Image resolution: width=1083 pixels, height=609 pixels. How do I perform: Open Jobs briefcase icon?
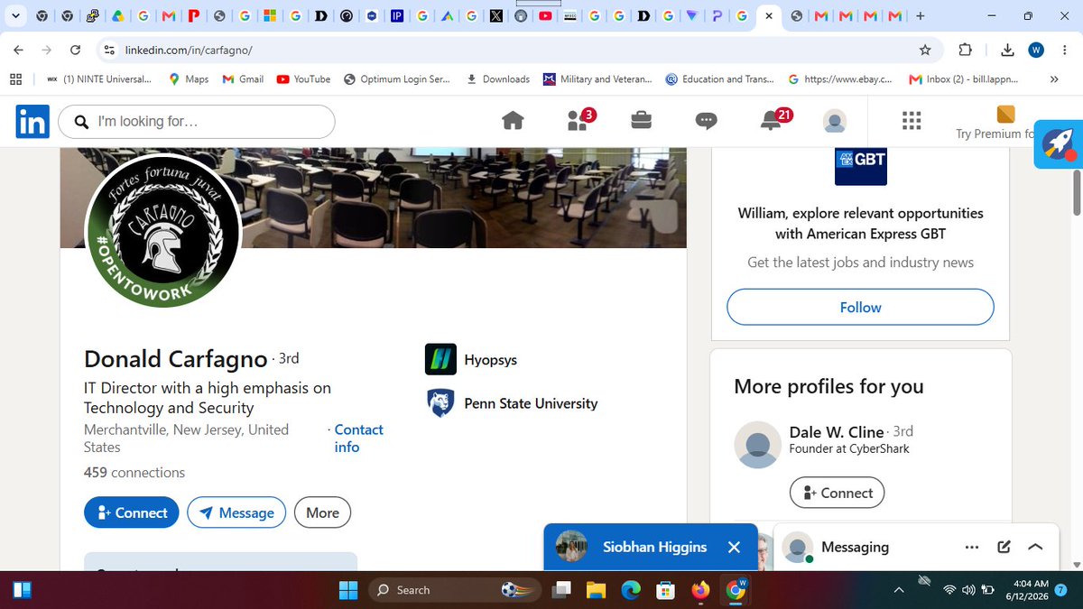[642, 121]
